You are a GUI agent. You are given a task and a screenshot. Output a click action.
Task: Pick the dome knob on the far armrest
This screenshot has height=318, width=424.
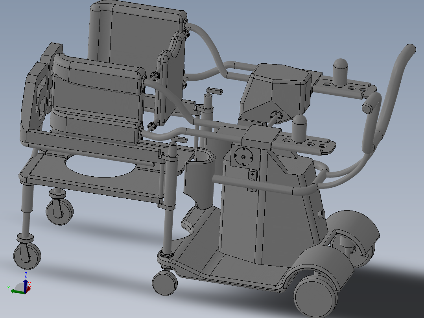point(341,72)
